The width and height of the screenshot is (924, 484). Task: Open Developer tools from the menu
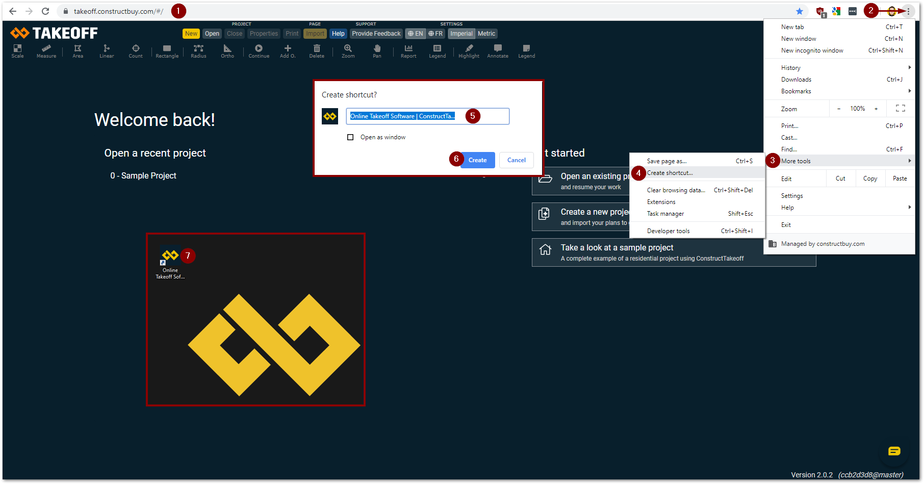668,231
